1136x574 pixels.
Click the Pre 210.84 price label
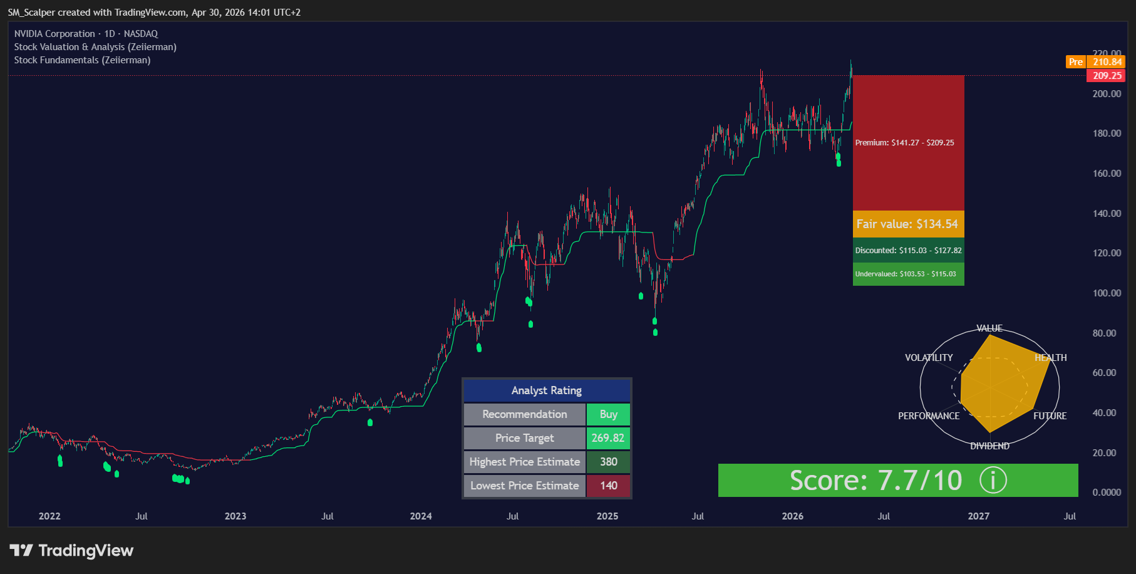(1095, 62)
